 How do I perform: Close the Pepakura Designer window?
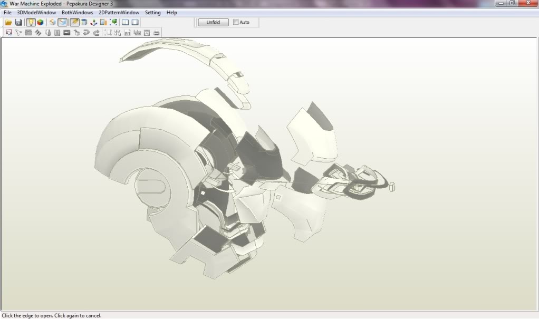[528, 3]
